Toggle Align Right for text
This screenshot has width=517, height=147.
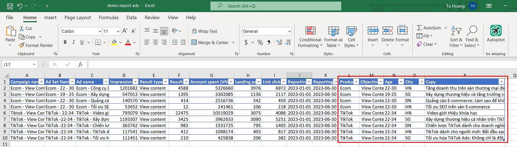[164, 42]
